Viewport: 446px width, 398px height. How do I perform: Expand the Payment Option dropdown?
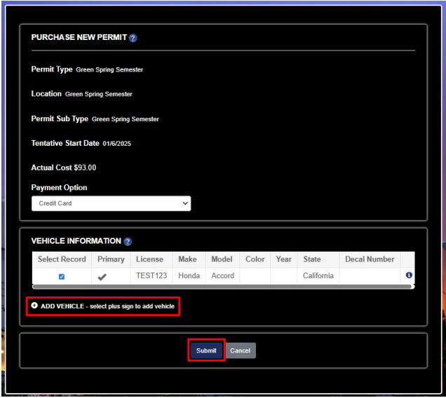111,203
